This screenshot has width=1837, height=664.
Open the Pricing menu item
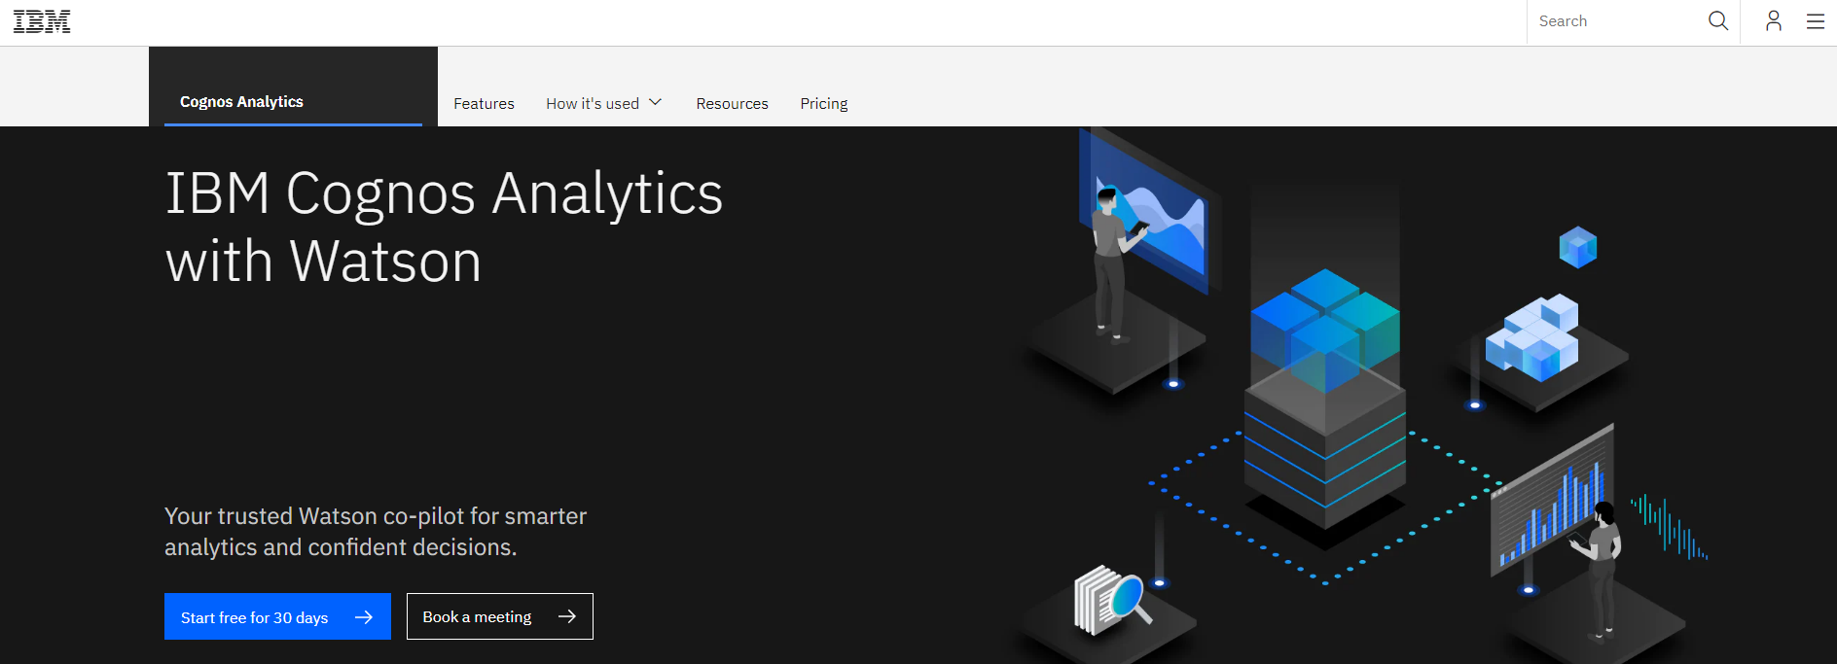[x=824, y=103]
